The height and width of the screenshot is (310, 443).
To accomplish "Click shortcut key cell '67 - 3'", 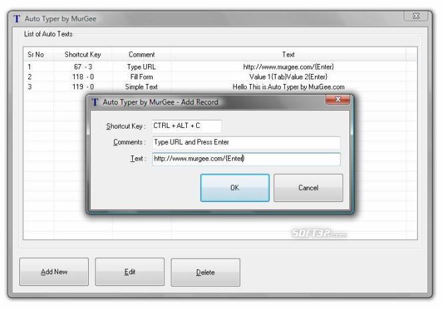I will 83,67.
